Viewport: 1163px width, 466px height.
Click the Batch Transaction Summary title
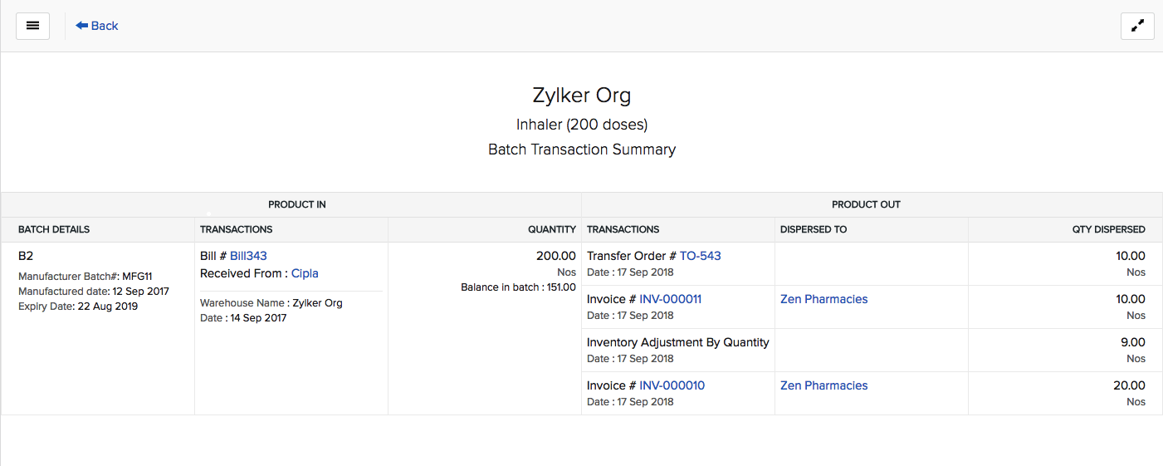[x=581, y=150]
